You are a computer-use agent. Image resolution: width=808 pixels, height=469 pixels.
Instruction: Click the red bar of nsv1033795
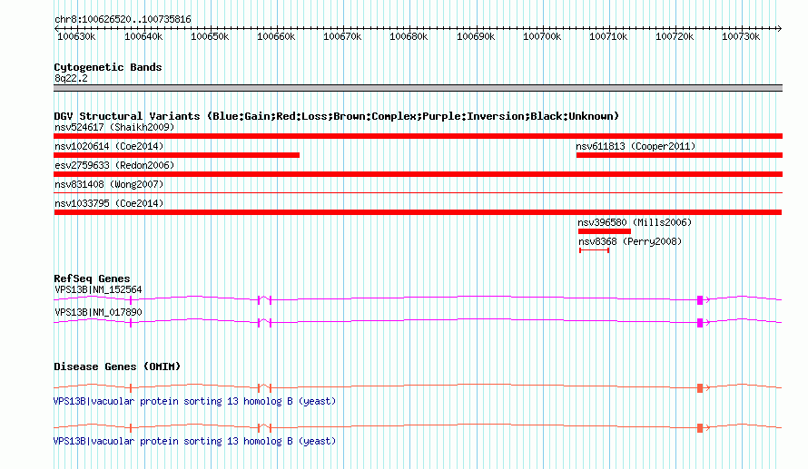pos(418,212)
